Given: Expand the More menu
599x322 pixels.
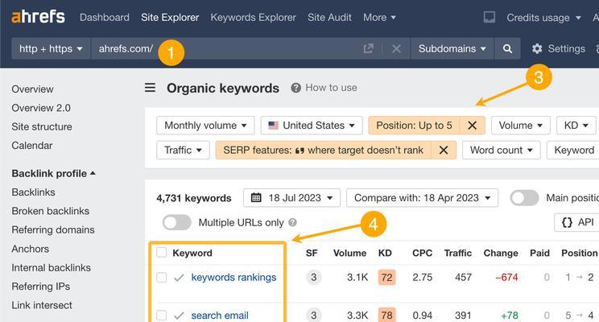Looking at the screenshot, I should pyautogui.click(x=379, y=17).
